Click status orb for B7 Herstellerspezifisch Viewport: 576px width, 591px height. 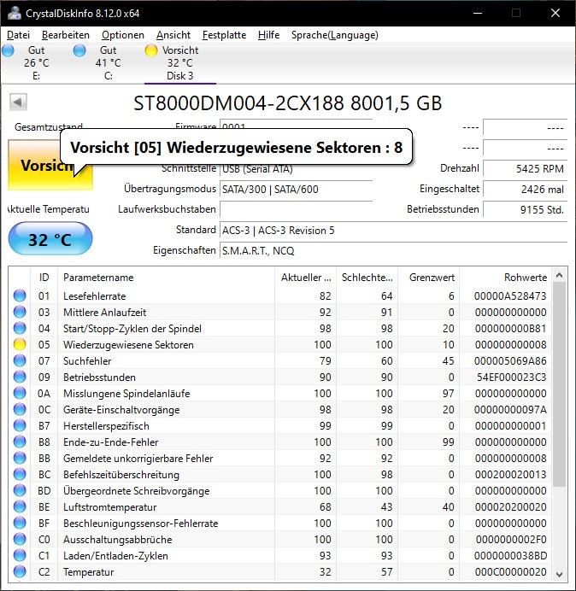20,425
